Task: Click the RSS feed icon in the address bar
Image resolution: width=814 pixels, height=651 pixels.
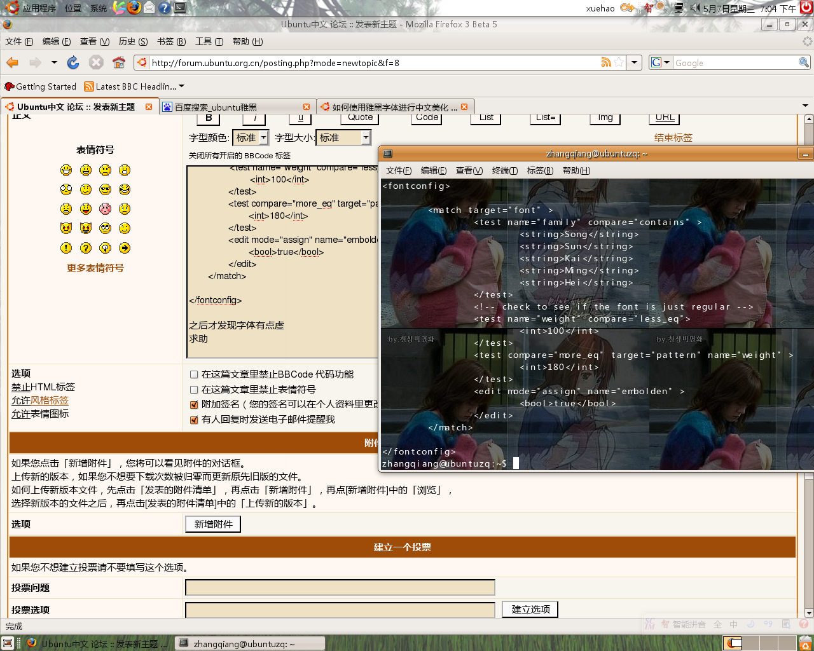Action: [x=606, y=62]
